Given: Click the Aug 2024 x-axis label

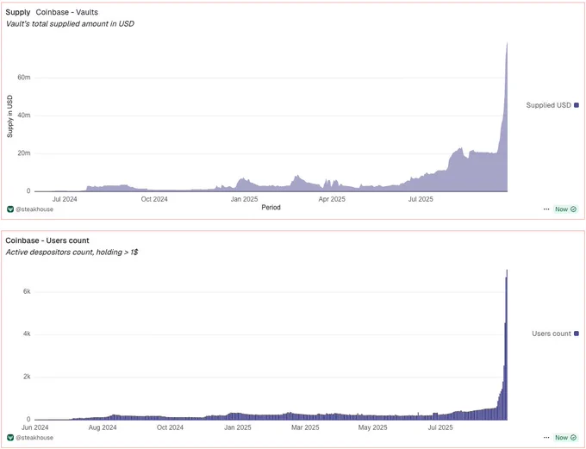Looking at the screenshot, I should (103, 427).
